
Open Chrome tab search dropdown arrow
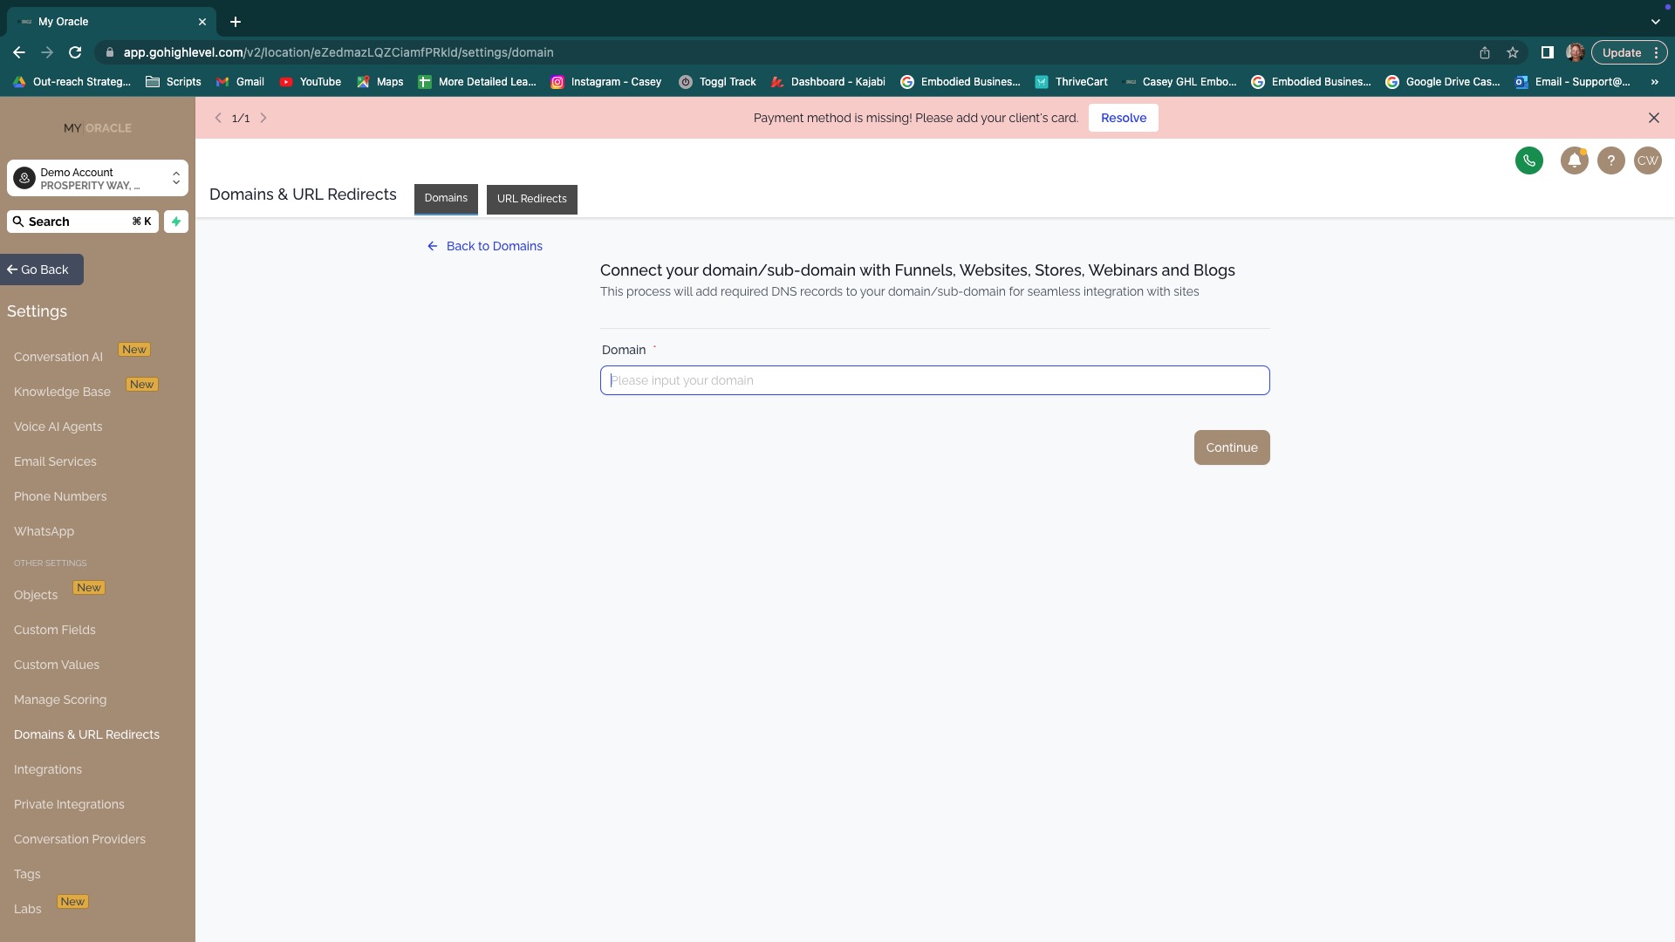pyautogui.click(x=1655, y=21)
